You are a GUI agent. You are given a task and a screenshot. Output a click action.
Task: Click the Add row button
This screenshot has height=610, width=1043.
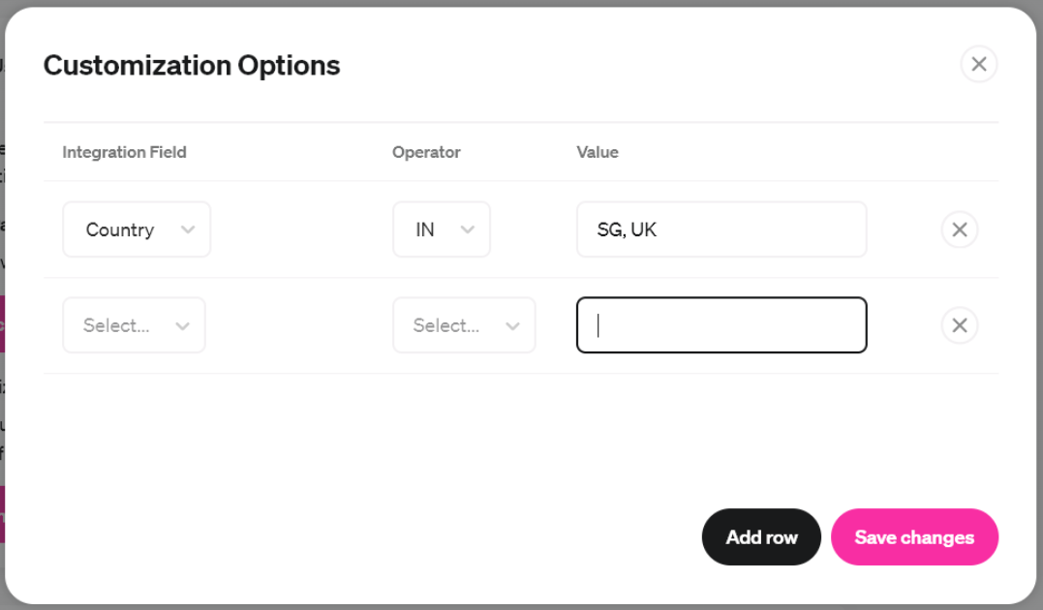coord(761,536)
